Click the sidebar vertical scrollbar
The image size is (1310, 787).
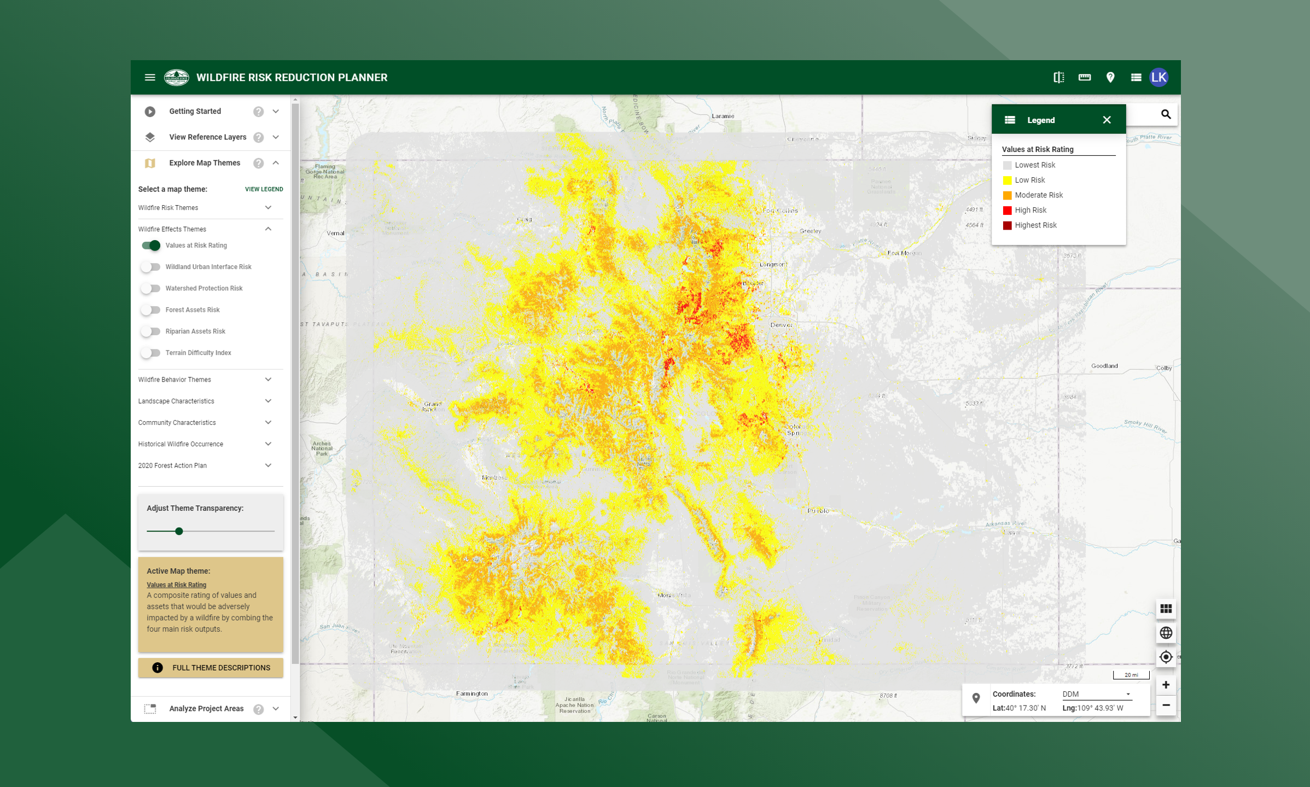[295, 383]
